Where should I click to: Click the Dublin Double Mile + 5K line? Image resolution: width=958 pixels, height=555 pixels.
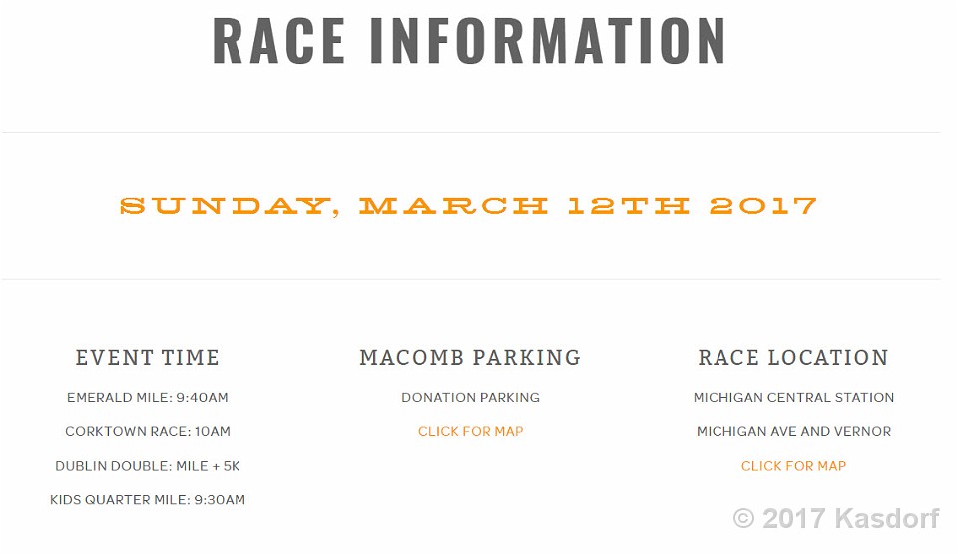click(147, 466)
